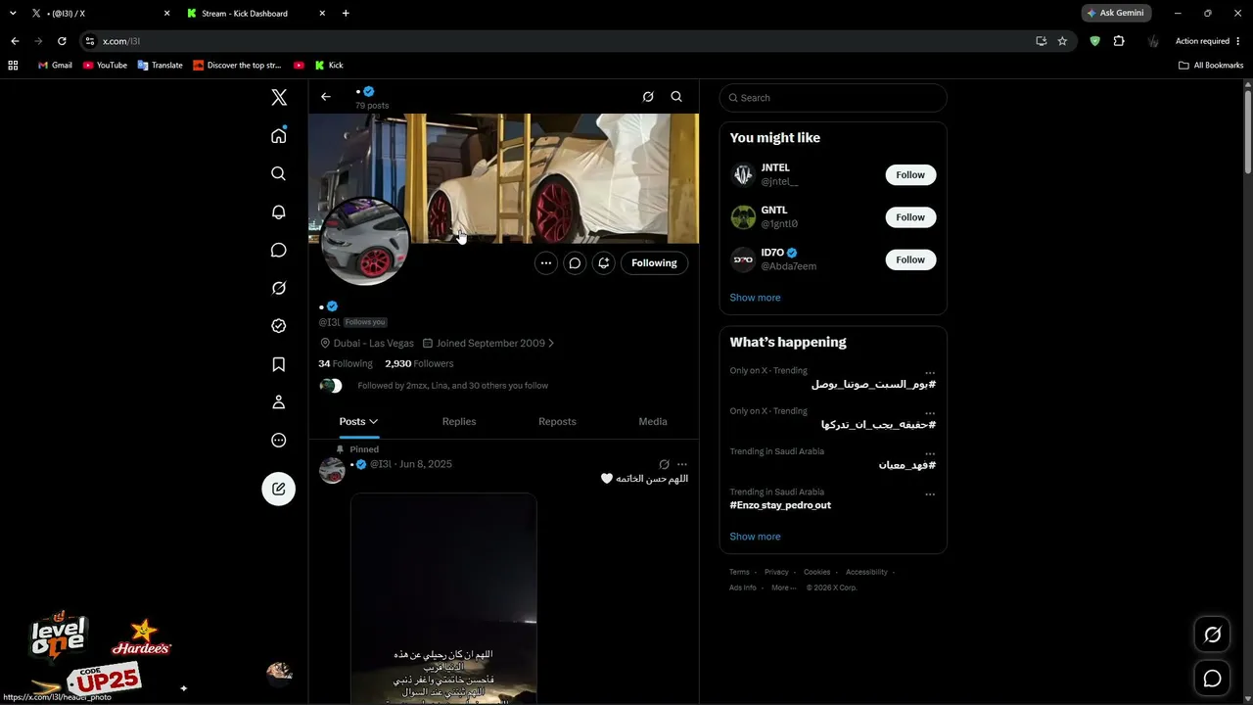1253x705 pixels.
Task: Open Chrome's tab search dropdown arrow
Action: tap(13, 14)
